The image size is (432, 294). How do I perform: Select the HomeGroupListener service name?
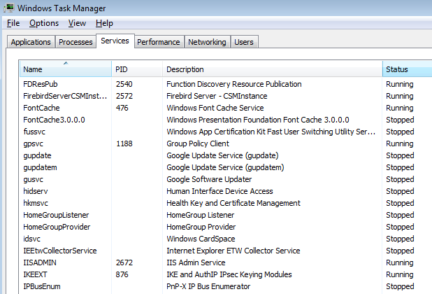coord(56,215)
